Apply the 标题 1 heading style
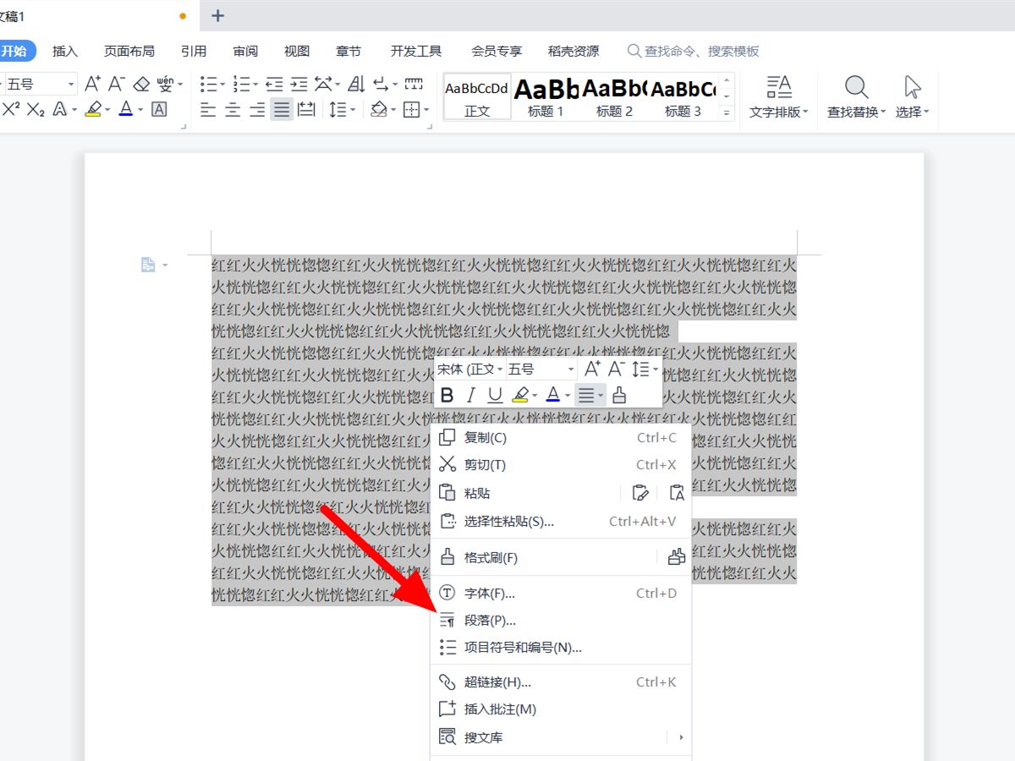 point(546,96)
